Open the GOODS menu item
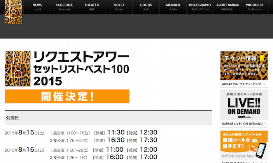273x163 pixels. pyautogui.click(x=146, y=7)
